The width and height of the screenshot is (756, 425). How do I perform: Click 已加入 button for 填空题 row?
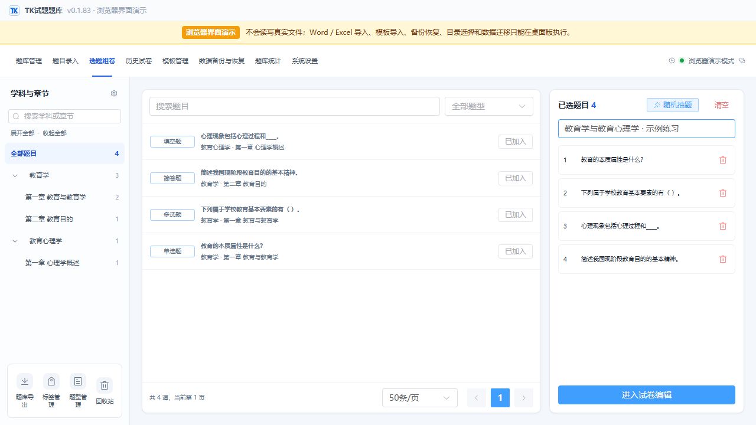pos(516,142)
